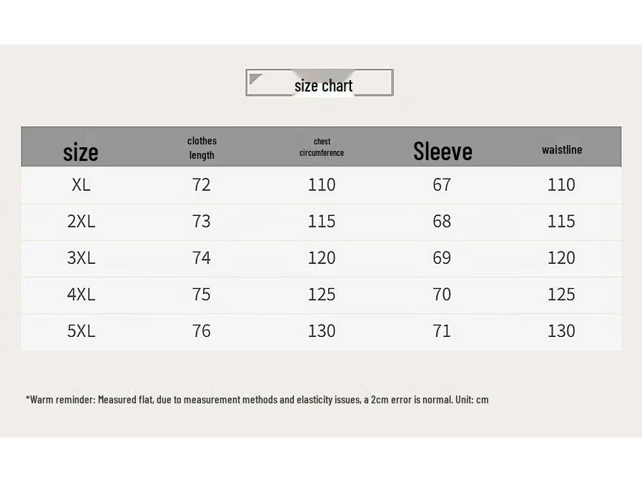Click the waistline value for 2XL
Image resolution: width=642 pixels, height=482 pixels.
pyautogui.click(x=561, y=221)
